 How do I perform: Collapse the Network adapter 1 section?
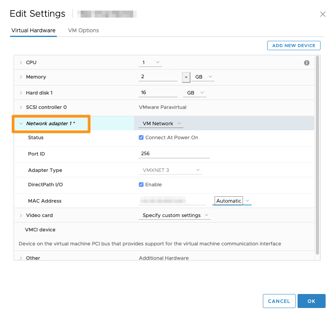[21, 123]
